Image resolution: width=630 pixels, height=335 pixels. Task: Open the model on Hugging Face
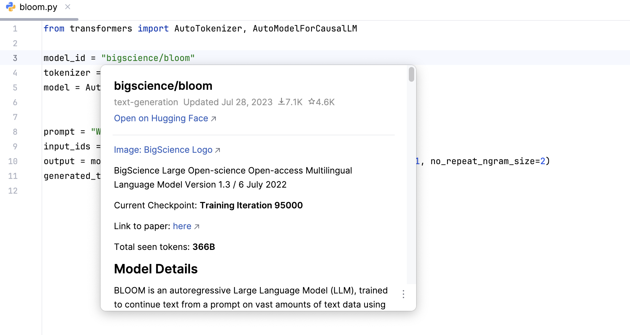pyautogui.click(x=161, y=118)
